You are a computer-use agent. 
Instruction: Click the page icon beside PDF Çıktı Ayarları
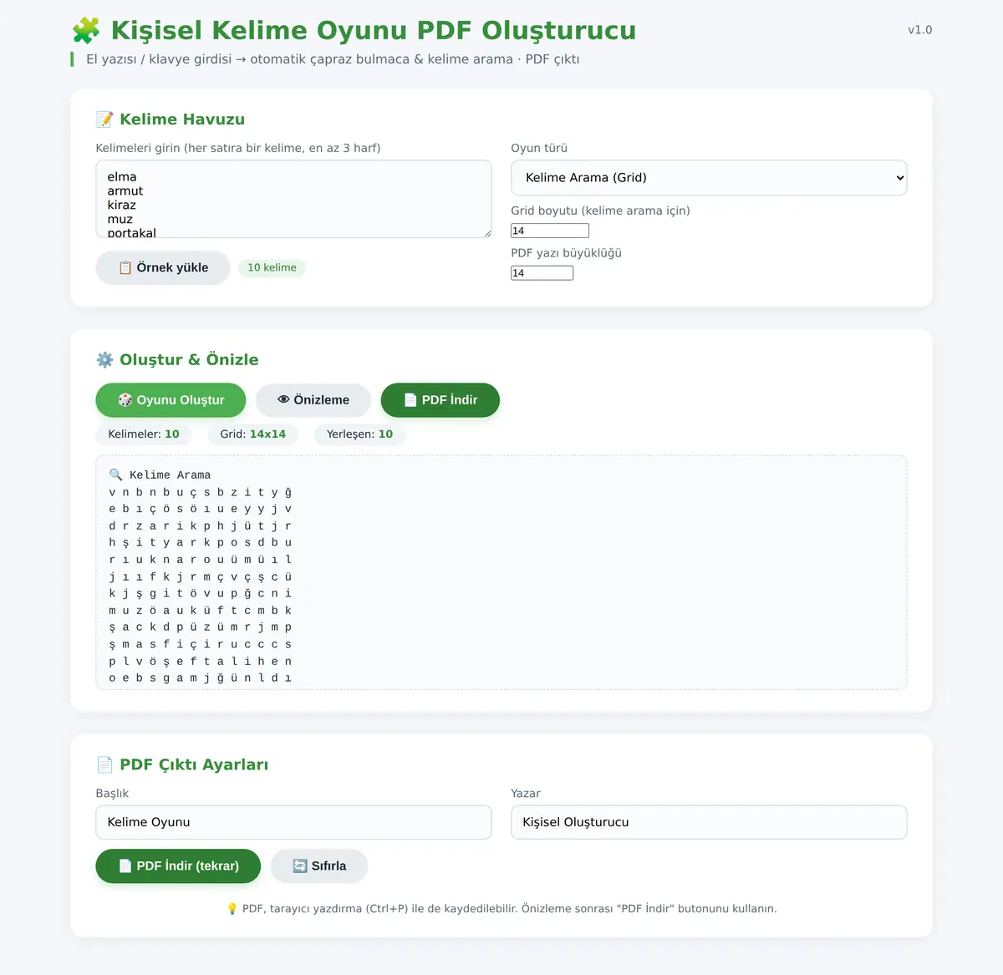tap(104, 765)
